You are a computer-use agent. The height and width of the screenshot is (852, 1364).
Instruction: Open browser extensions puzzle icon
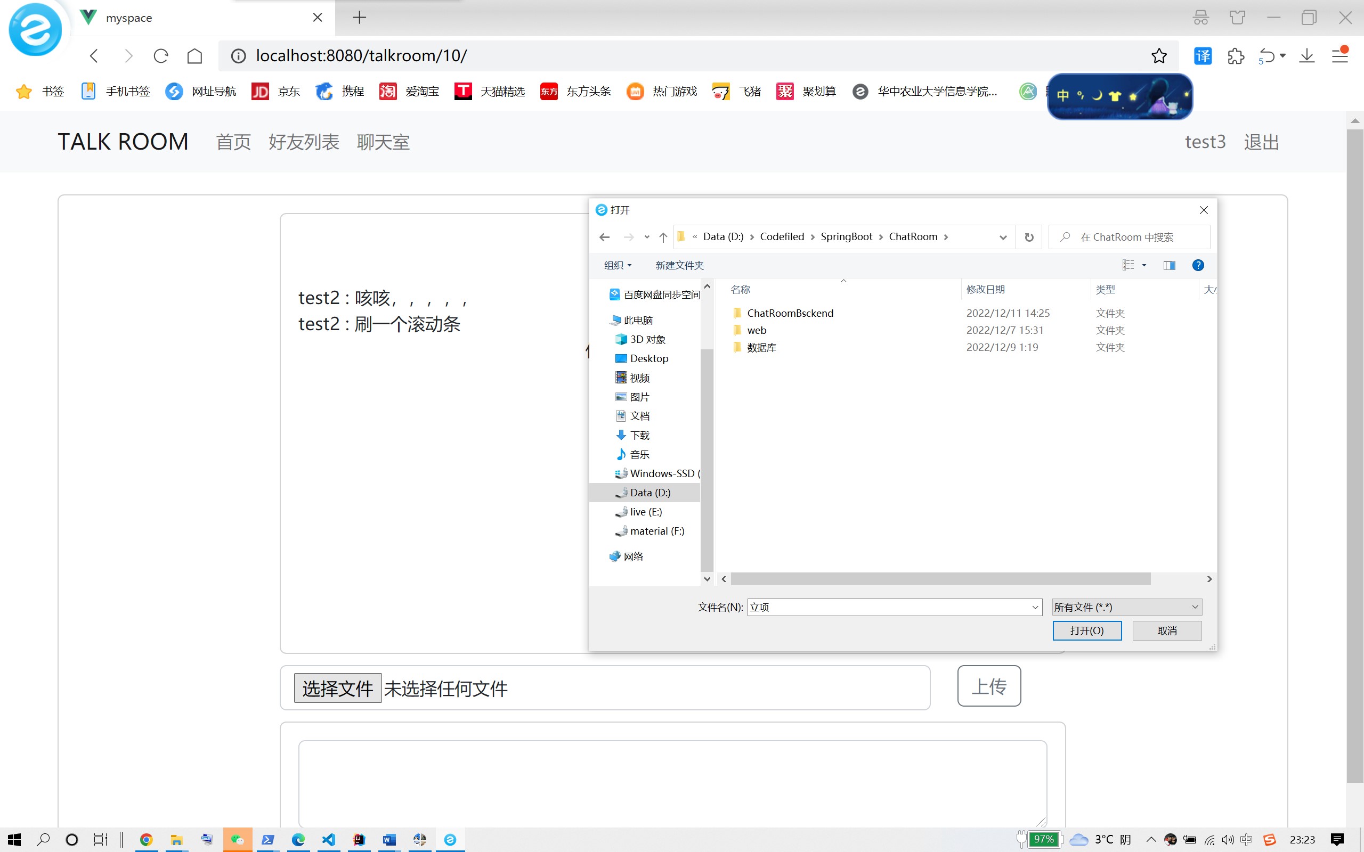click(1236, 56)
